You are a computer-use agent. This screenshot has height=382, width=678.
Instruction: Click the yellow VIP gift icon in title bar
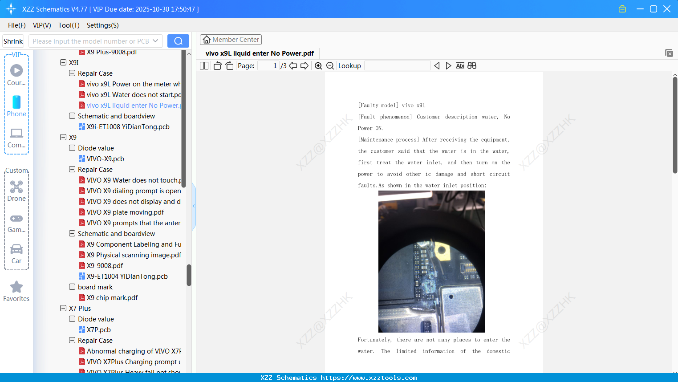[x=622, y=9]
